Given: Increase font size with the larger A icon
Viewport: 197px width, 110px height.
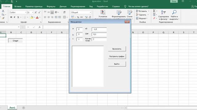Looking at the screenshot, I should tap(36, 12).
